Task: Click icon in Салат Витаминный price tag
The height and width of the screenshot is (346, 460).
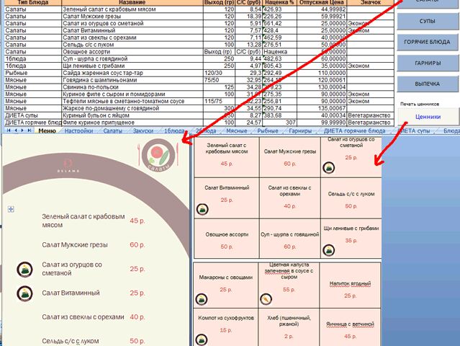Action: pyautogui.click(x=202, y=210)
